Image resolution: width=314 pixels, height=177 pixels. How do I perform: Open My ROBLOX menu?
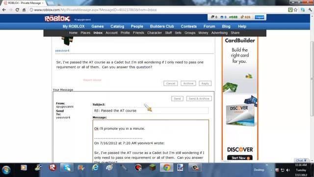coord(74,26)
